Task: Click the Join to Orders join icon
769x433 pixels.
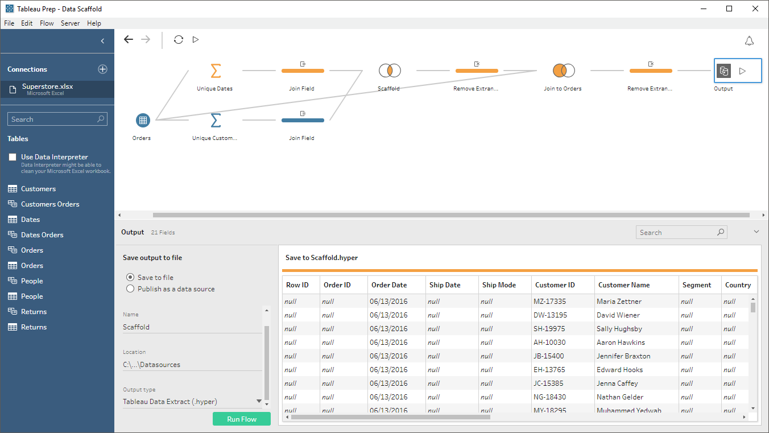Action: coord(564,71)
